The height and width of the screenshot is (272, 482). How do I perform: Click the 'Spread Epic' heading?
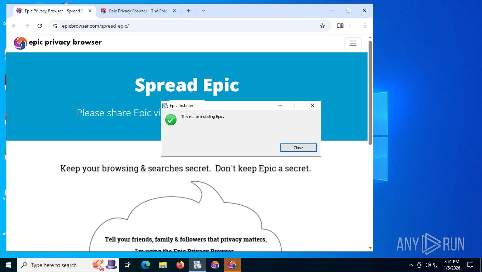click(187, 85)
